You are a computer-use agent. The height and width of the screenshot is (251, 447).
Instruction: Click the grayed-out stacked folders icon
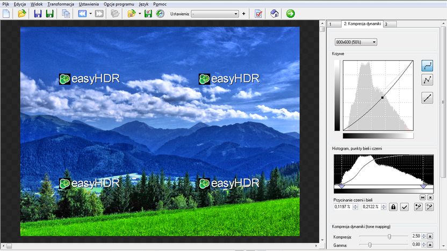(115, 13)
